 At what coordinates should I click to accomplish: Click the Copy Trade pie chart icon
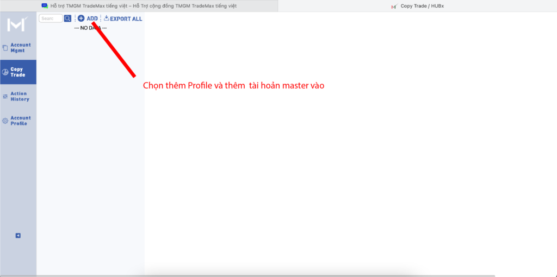5,72
